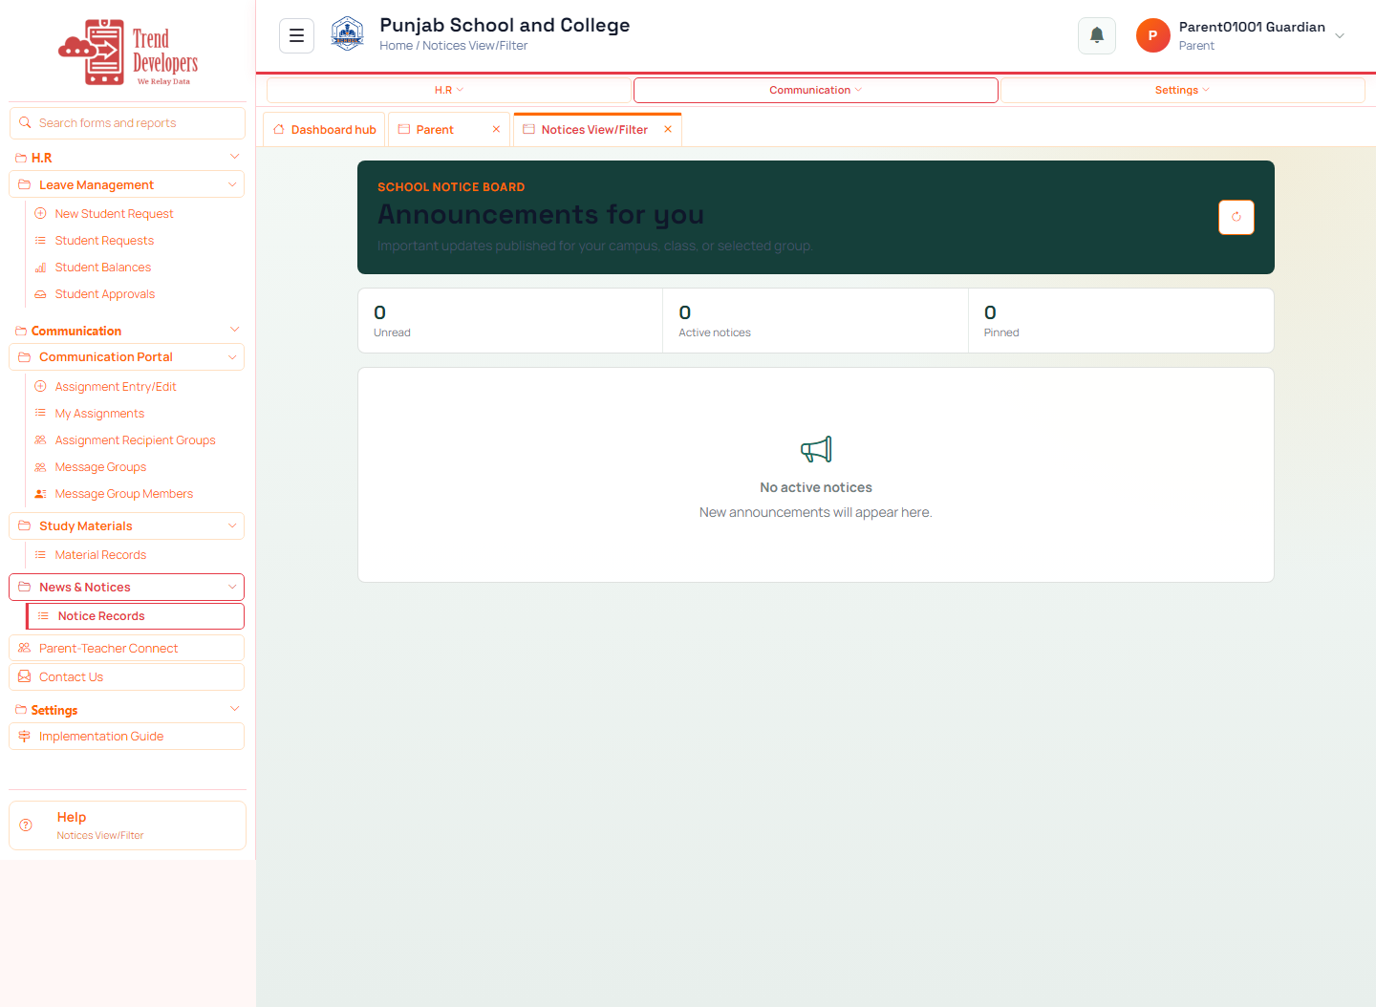Click the home icon on Dashboard hub tab
This screenshot has height=1007, width=1376.
(279, 129)
